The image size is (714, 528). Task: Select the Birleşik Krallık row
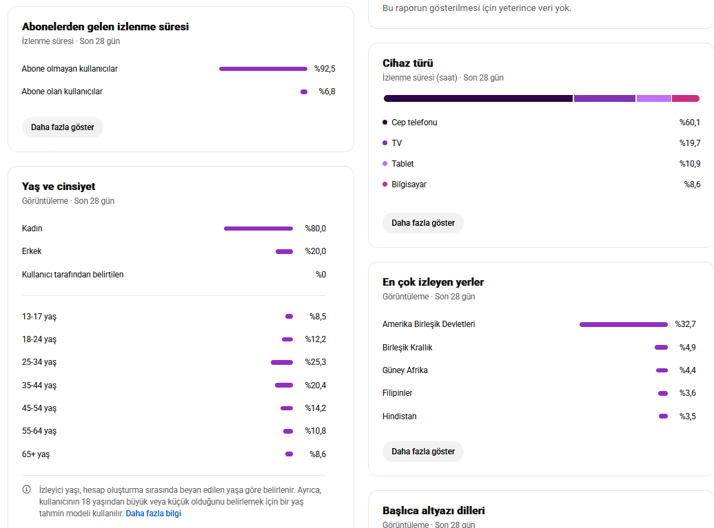[x=539, y=348]
